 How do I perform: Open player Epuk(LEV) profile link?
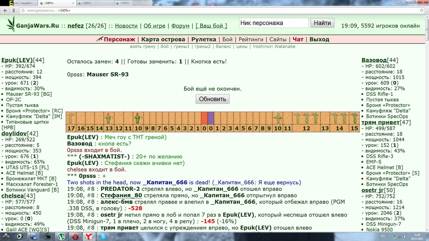point(17,60)
